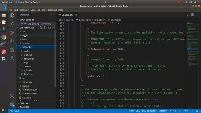Open Visual Studio Code app menu
This screenshot has width=201, height=113.
28,2
